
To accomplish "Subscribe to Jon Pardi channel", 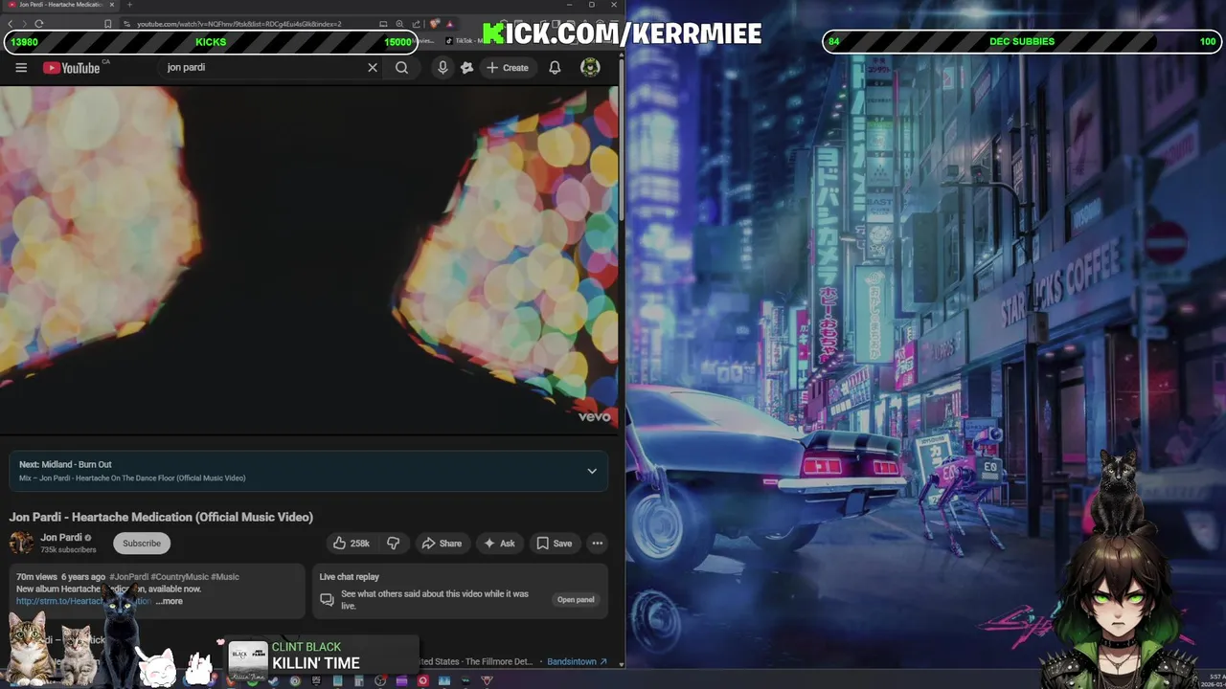I will click(x=141, y=543).
